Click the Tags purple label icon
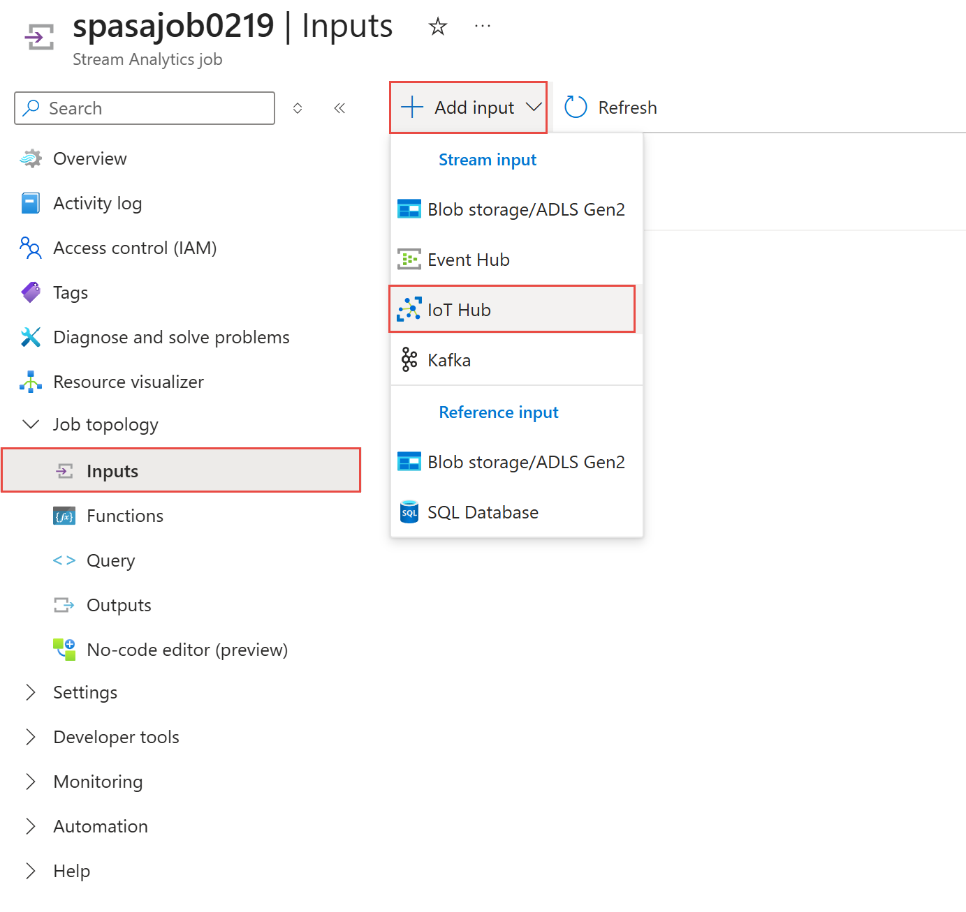 (x=31, y=292)
